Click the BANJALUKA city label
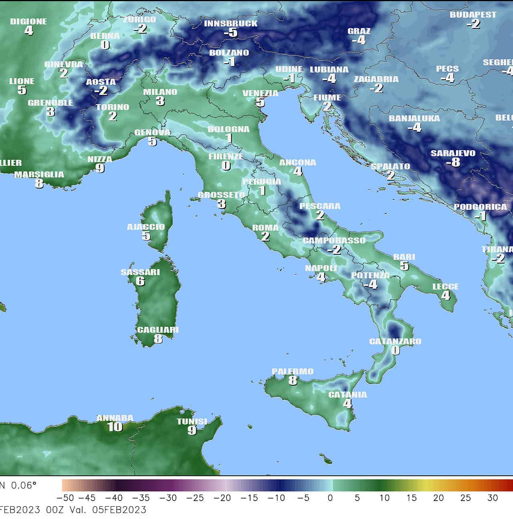Viewport: 513px width, 519px height. (x=414, y=118)
